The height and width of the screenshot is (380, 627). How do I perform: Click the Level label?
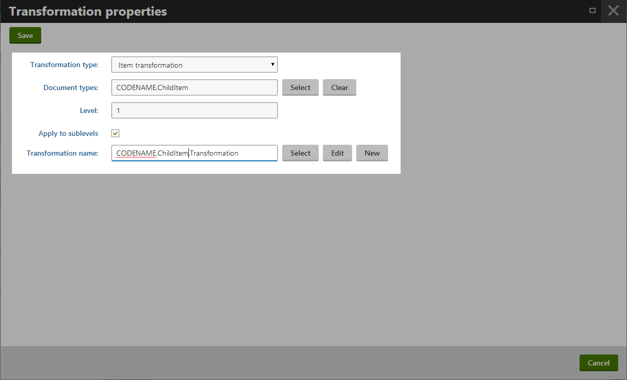89,110
